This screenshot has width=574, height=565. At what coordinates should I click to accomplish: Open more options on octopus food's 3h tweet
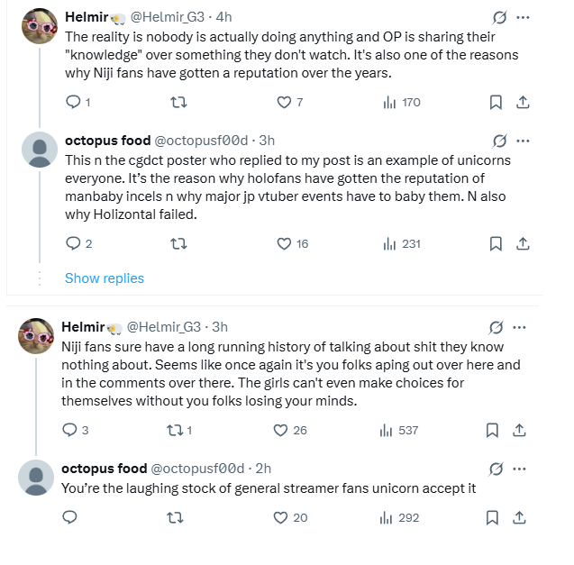(523, 140)
